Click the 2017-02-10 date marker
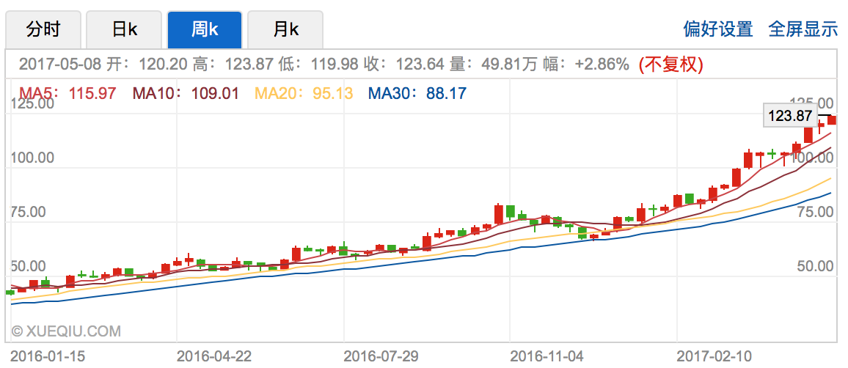The height and width of the screenshot is (368, 848). [713, 356]
